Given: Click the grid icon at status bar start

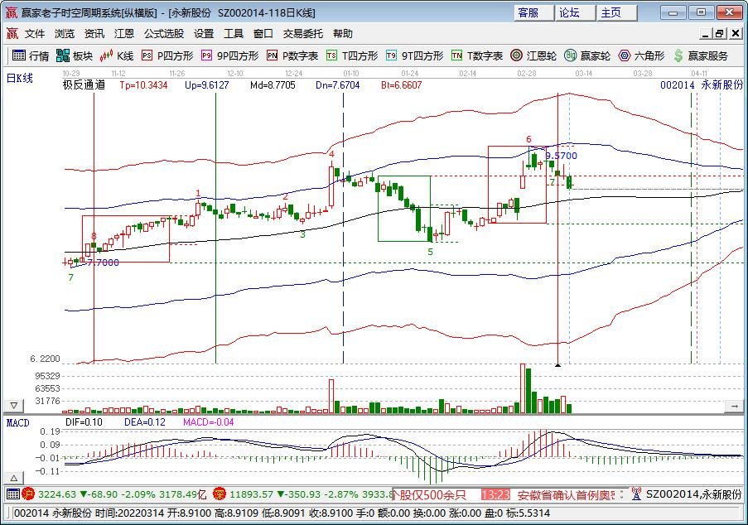Looking at the screenshot, I should coord(13,494).
